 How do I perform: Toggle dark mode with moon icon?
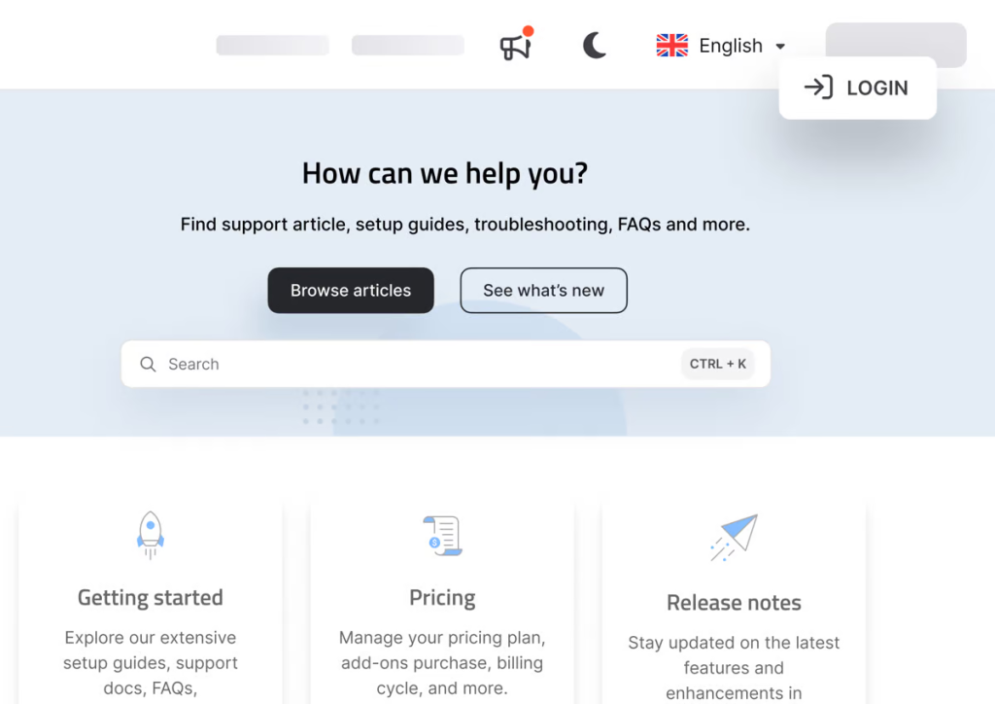[595, 46]
